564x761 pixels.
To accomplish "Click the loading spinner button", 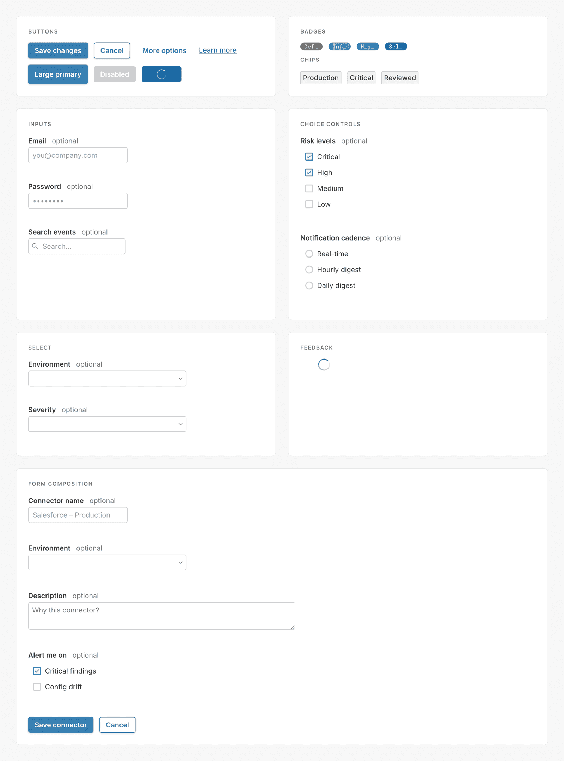I will click(x=161, y=74).
